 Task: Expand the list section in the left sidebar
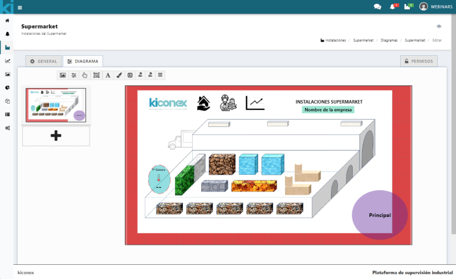click(x=7, y=114)
